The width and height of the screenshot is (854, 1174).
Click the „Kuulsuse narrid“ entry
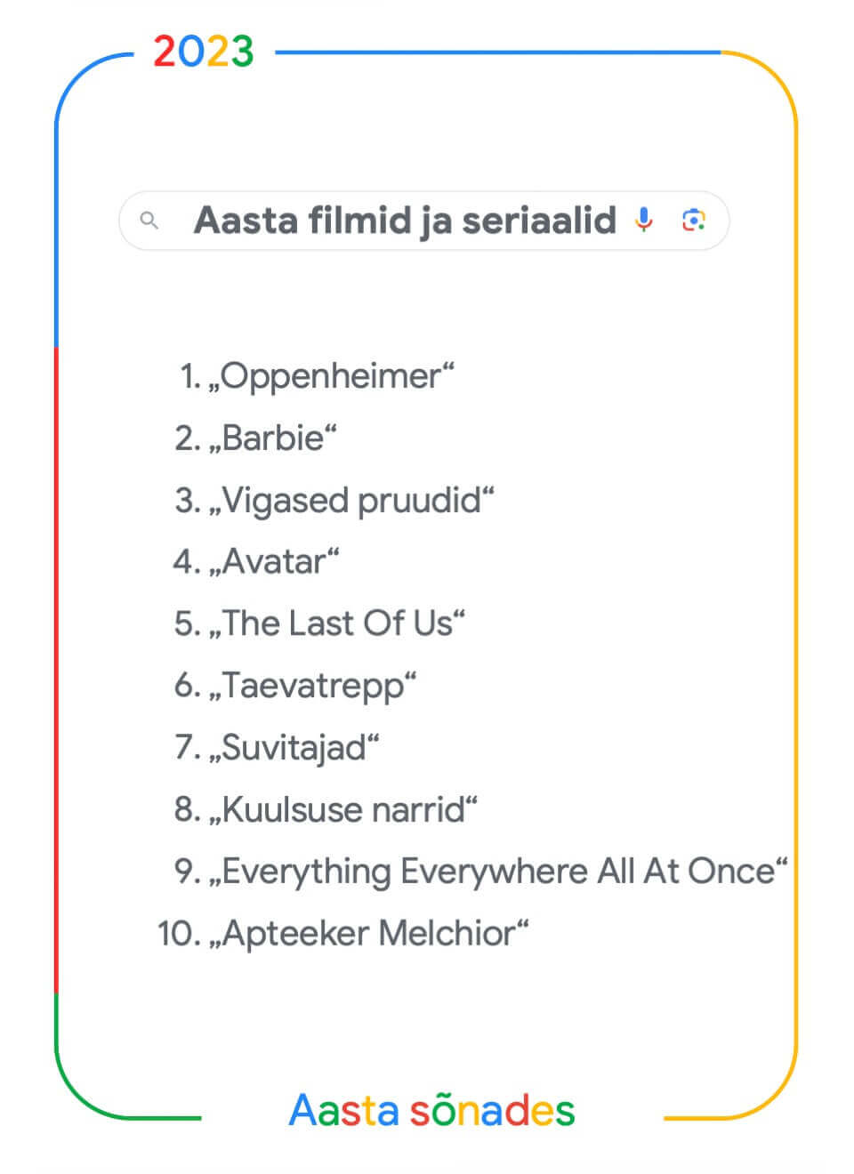pos(342,809)
